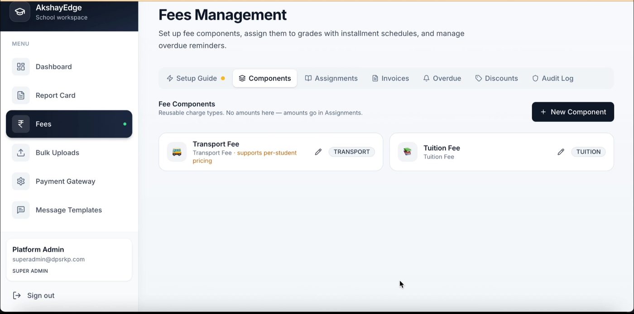View the Audit Log tab
Image resolution: width=634 pixels, height=314 pixels.
pyautogui.click(x=552, y=78)
